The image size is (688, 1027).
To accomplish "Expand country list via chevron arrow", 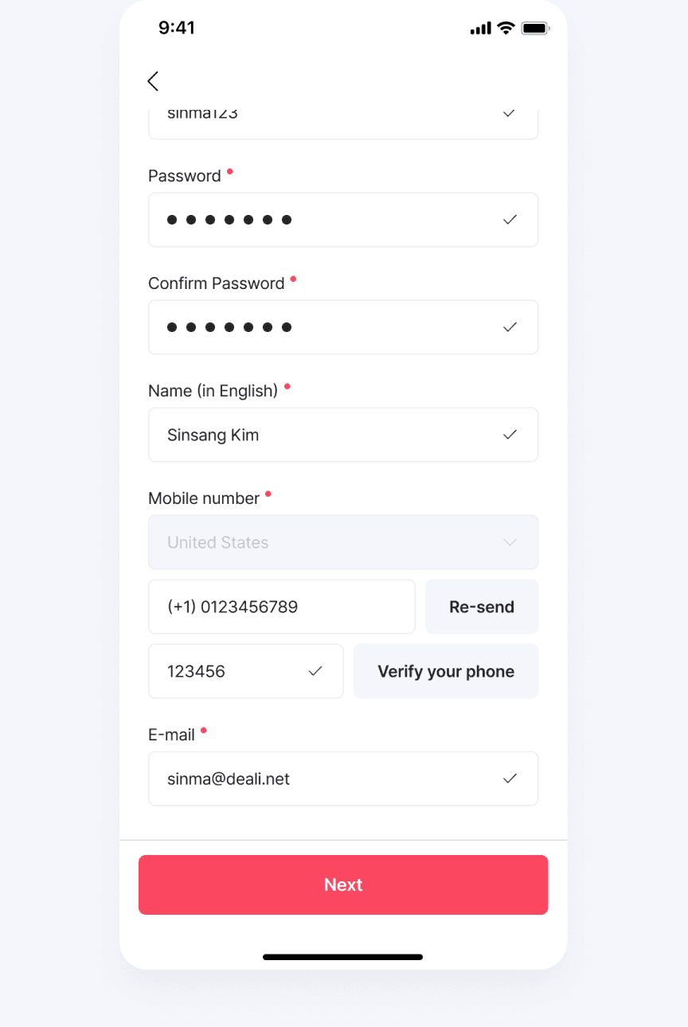I will [x=510, y=542].
